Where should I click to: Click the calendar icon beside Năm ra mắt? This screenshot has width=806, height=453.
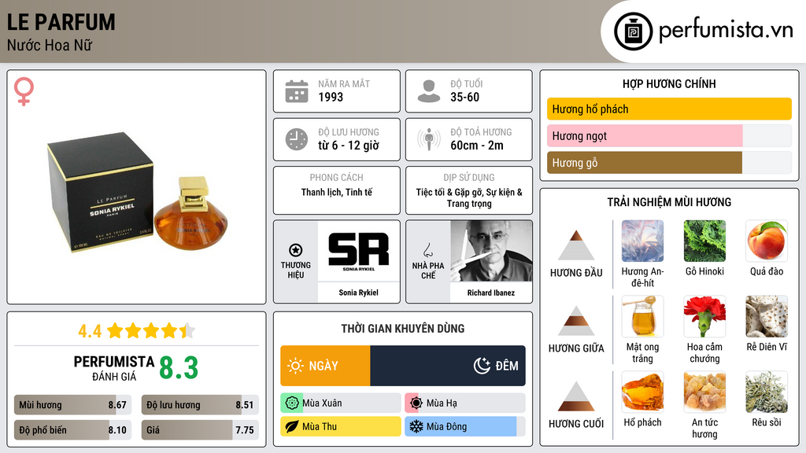coord(297,91)
